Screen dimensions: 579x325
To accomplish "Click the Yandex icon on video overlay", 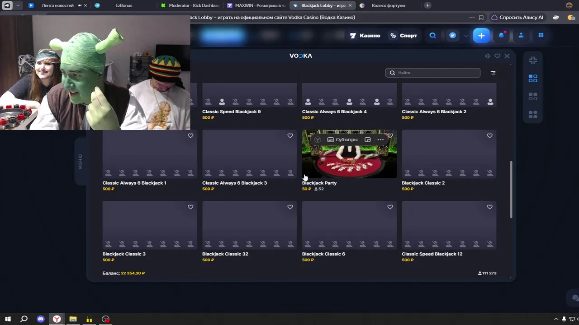I will coord(318,140).
